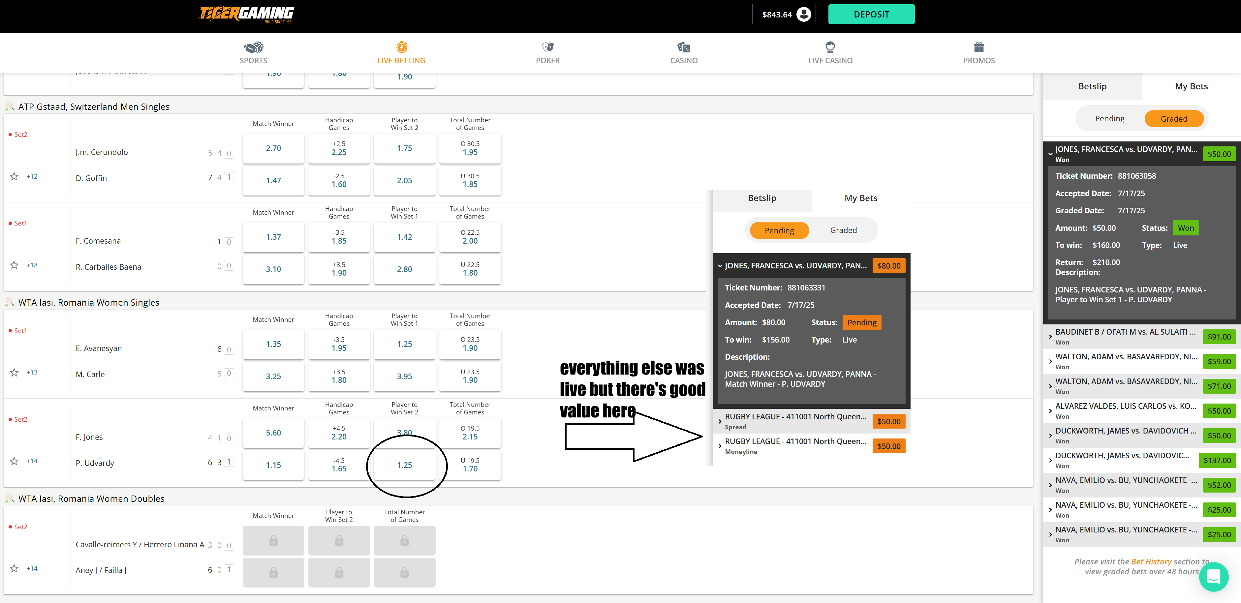Toggle Cerundolo match winner odds 2.70
1241x603 pixels.
tap(273, 148)
